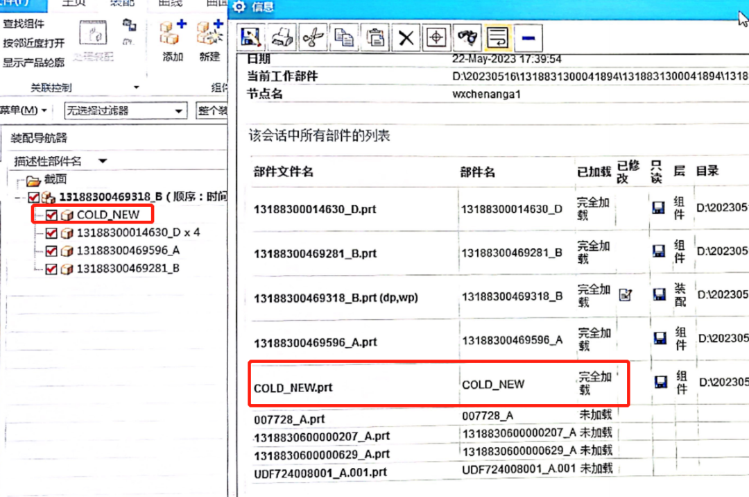Select 13188300469281_B tree item

click(128, 269)
